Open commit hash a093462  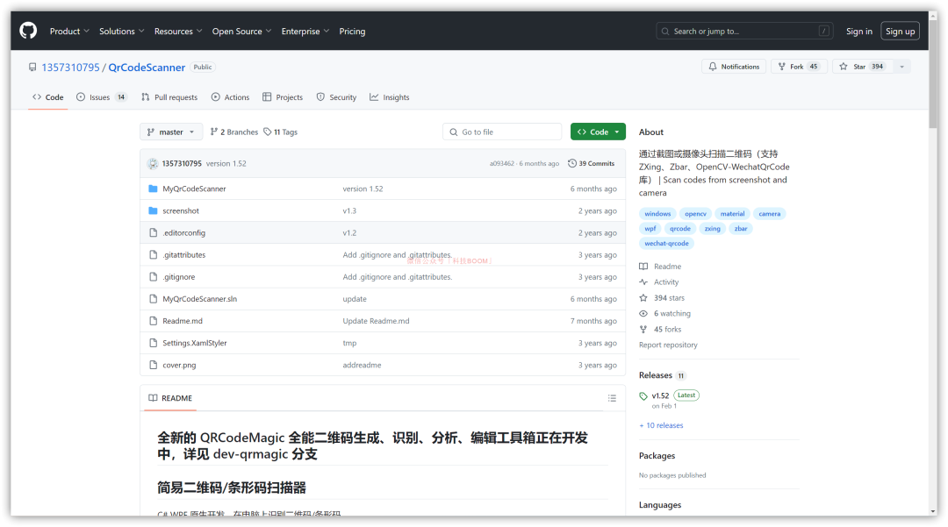coord(502,164)
